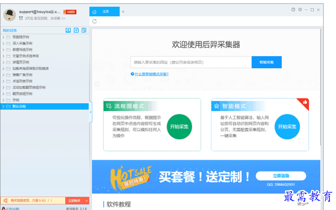Click the QQ penguin icon in the bottom-left corner
The height and width of the screenshot is (210, 336).
pyautogui.click(x=3, y=209)
